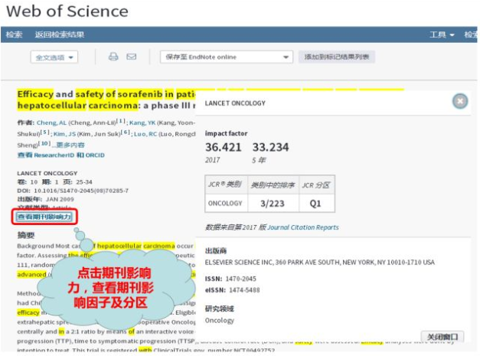Click the 类别中的排序 column header
The image size is (480, 356).
[x=273, y=185]
